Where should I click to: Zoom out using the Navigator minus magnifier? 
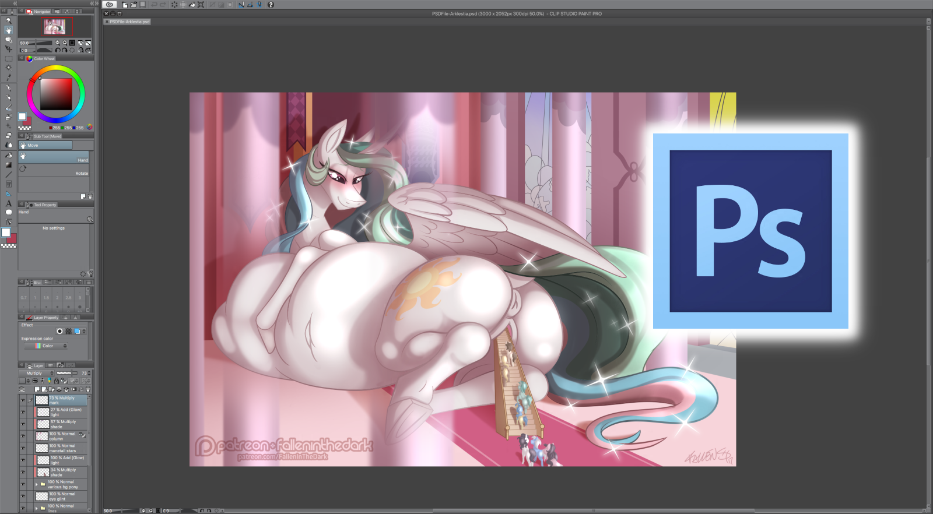coord(58,43)
